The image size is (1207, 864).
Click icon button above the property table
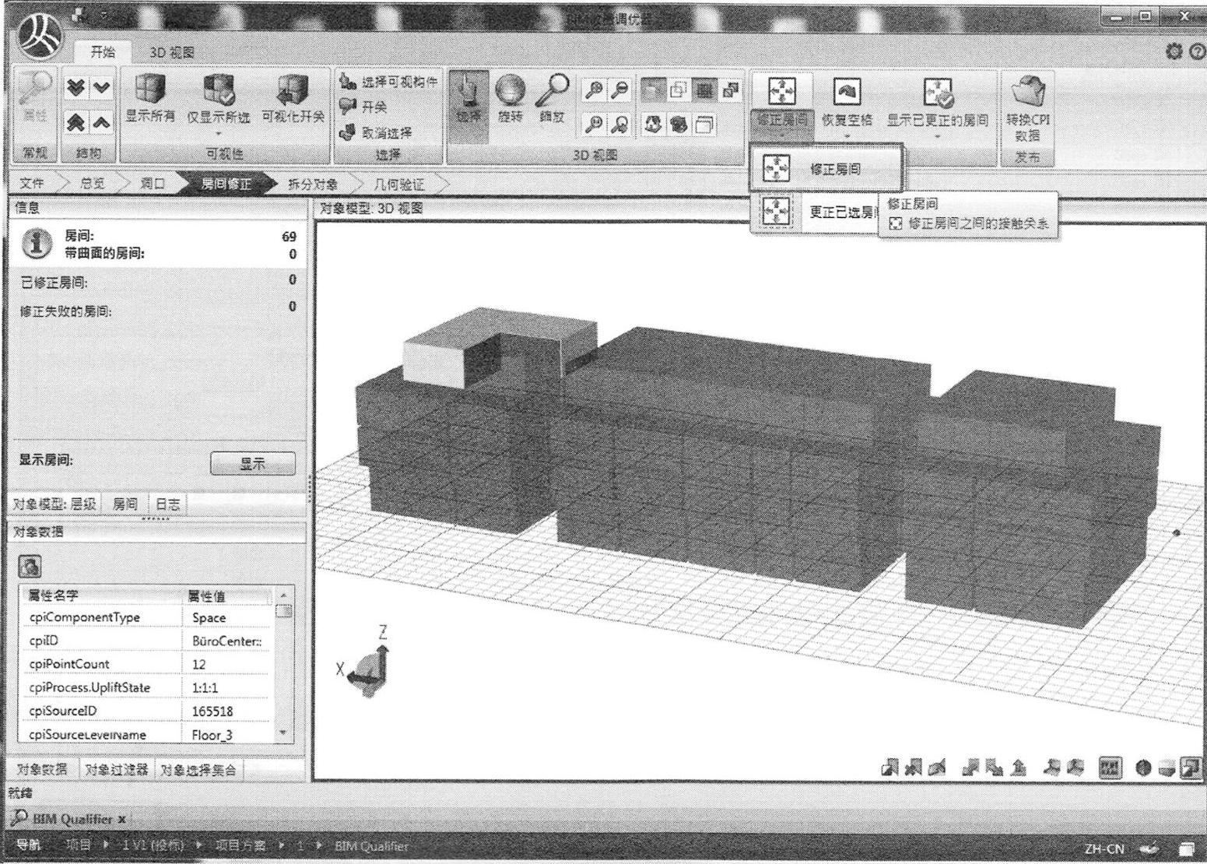(30, 565)
